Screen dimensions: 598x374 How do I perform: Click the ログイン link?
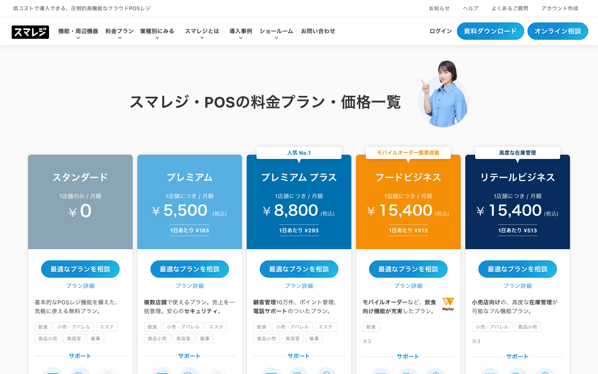[x=441, y=31]
